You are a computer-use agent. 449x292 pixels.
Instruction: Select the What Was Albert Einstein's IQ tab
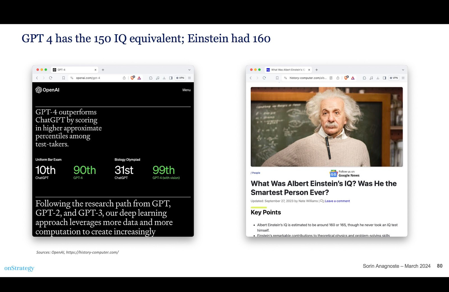pos(288,70)
